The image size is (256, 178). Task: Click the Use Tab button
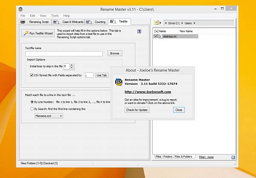pos(102,75)
